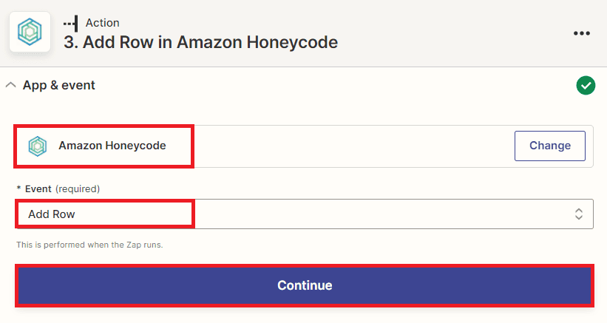
Task: Click the "Add Row" text in Event field
Action: point(52,214)
